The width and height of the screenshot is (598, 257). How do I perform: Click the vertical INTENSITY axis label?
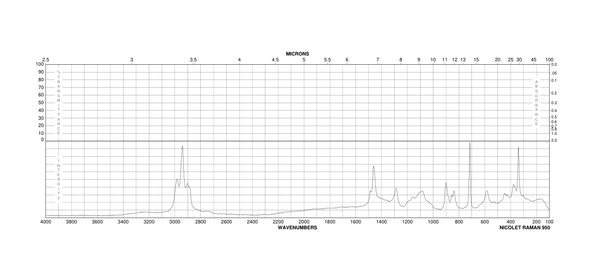(59, 180)
